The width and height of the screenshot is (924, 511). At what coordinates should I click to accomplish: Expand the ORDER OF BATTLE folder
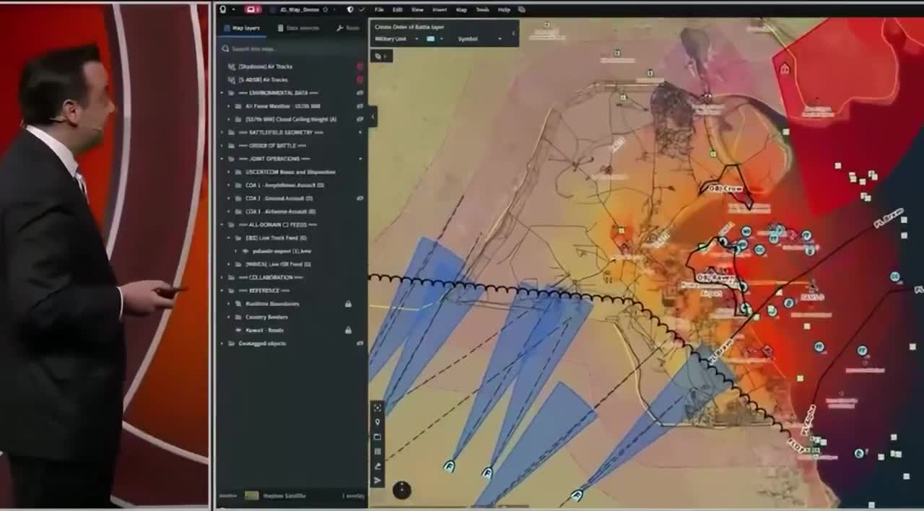222,146
